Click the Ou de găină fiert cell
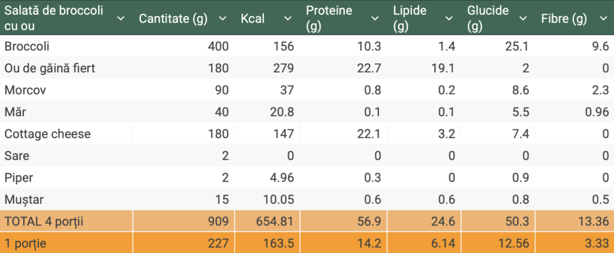 coord(50,68)
